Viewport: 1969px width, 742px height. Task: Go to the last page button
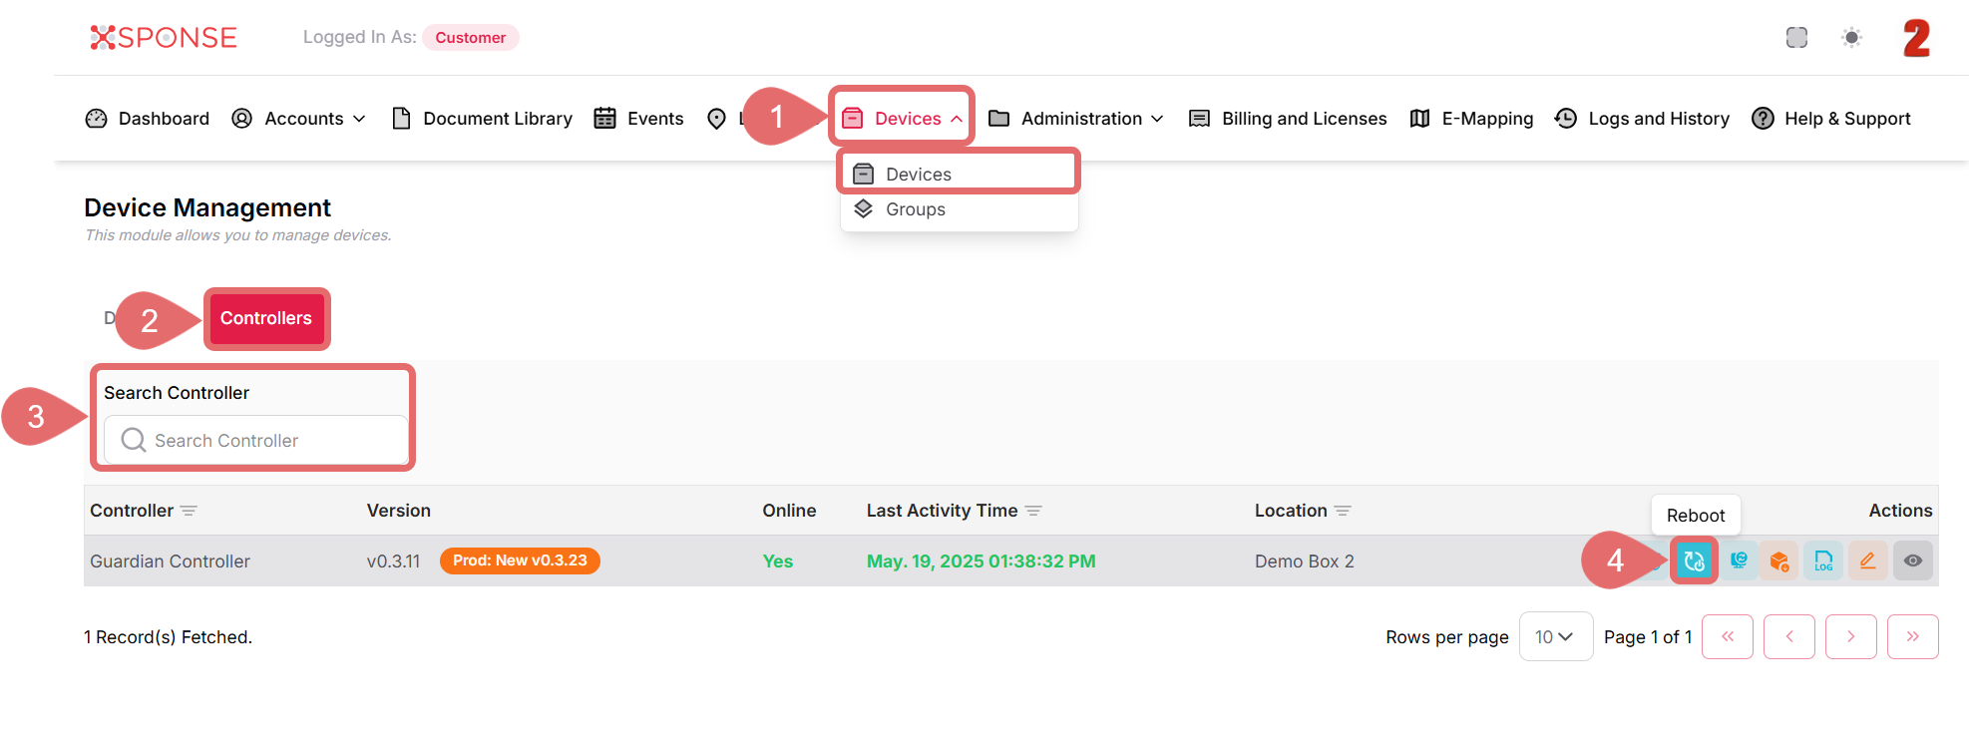tap(1912, 636)
